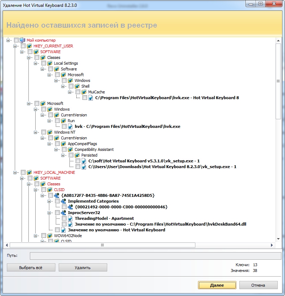Tick the checkbox for the hvk.exe MuiCache entry
285x296 pixels.
(85, 98)
